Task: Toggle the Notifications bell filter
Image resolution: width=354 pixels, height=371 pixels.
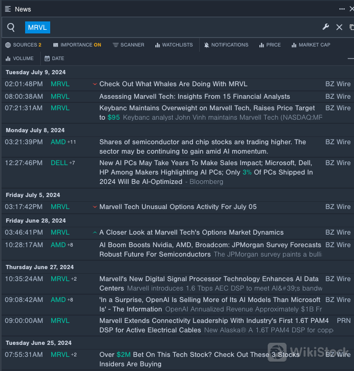Action: [x=226, y=45]
